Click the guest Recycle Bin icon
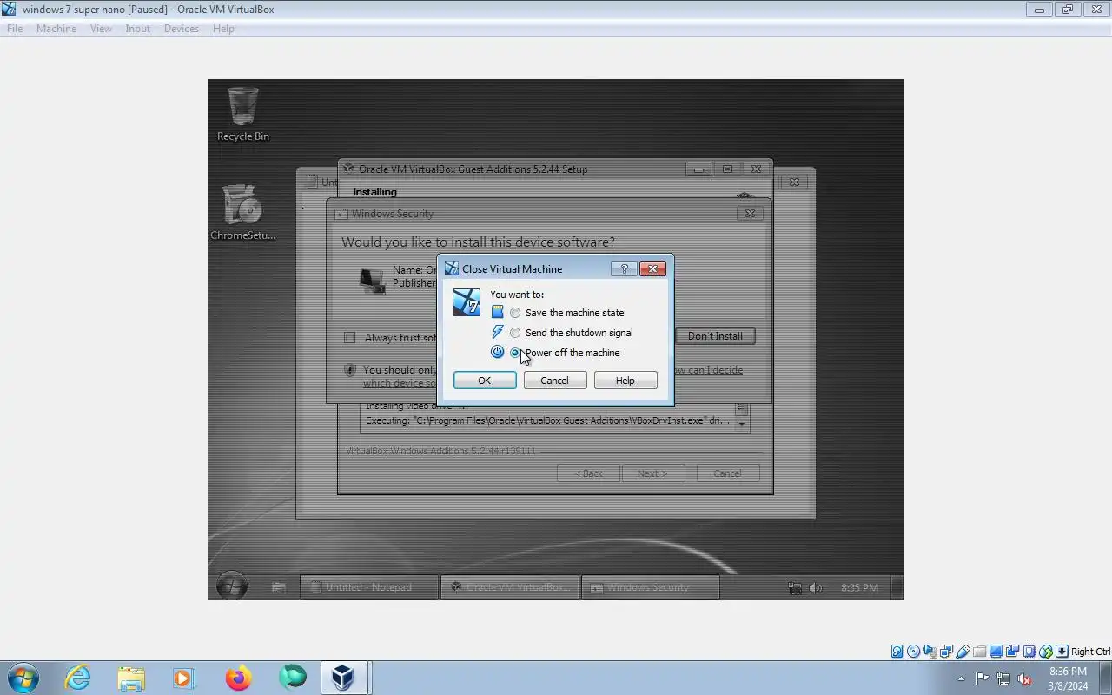This screenshot has height=695, width=1112. (243, 114)
